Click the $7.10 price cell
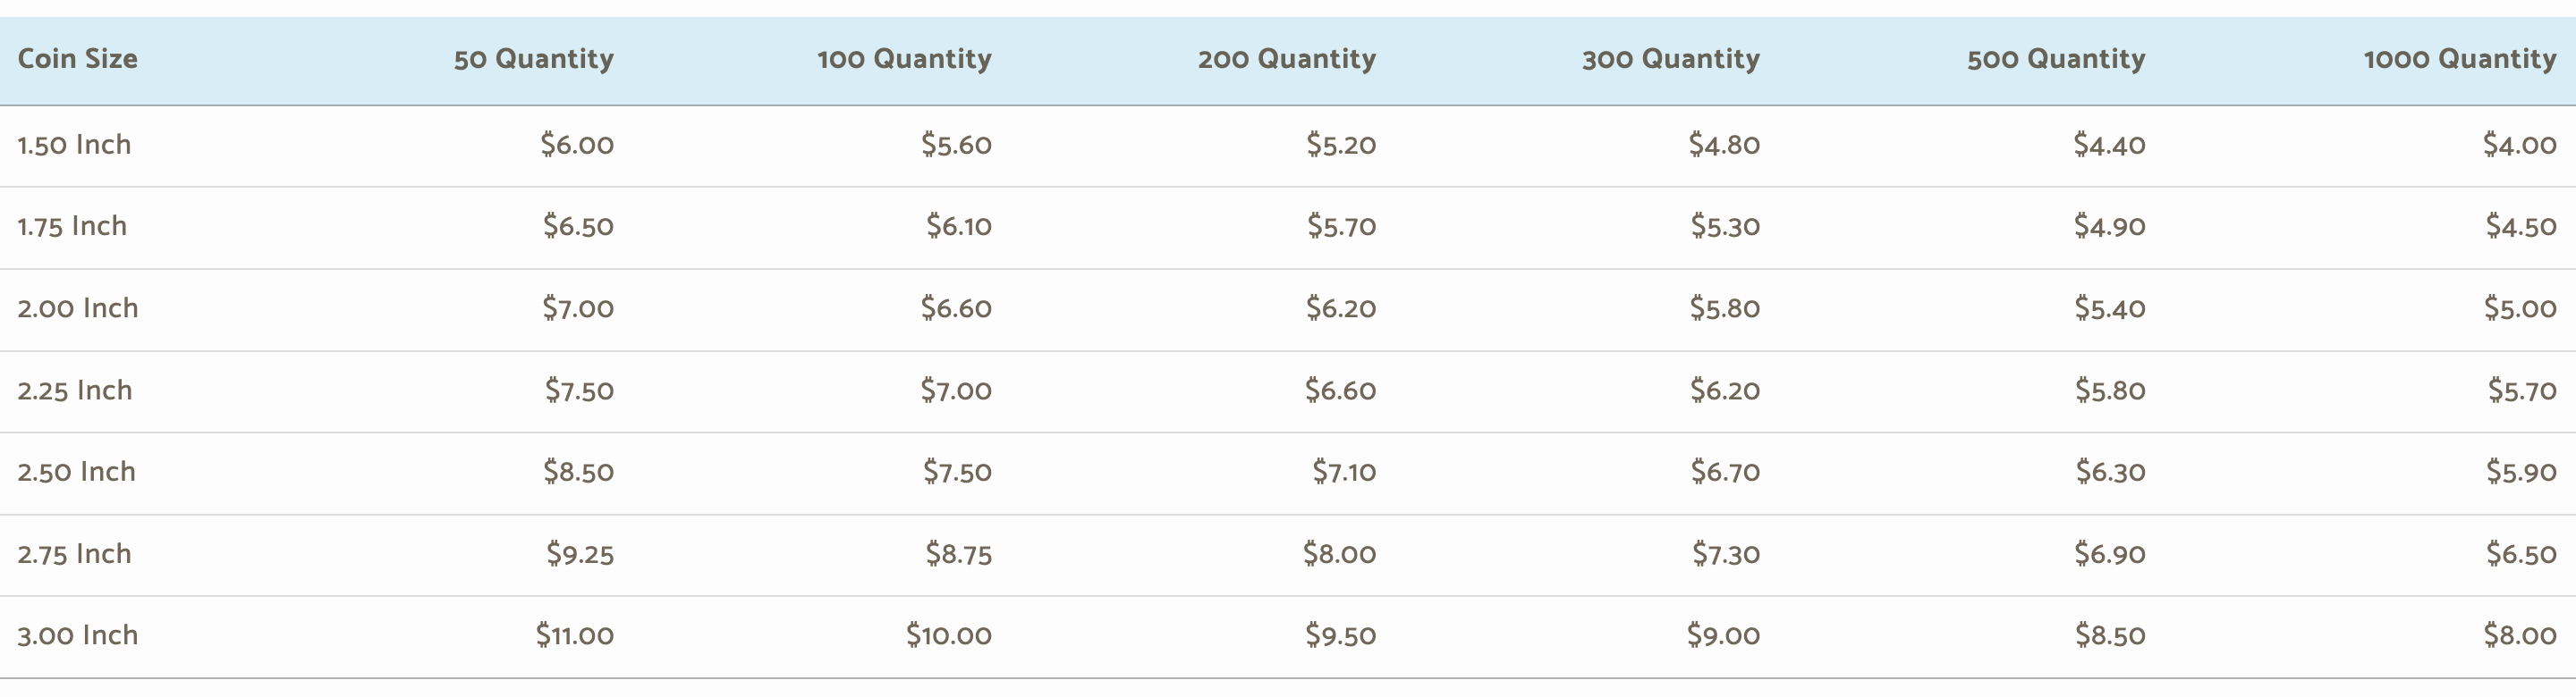This screenshot has width=2576, height=697. click(x=1344, y=471)
